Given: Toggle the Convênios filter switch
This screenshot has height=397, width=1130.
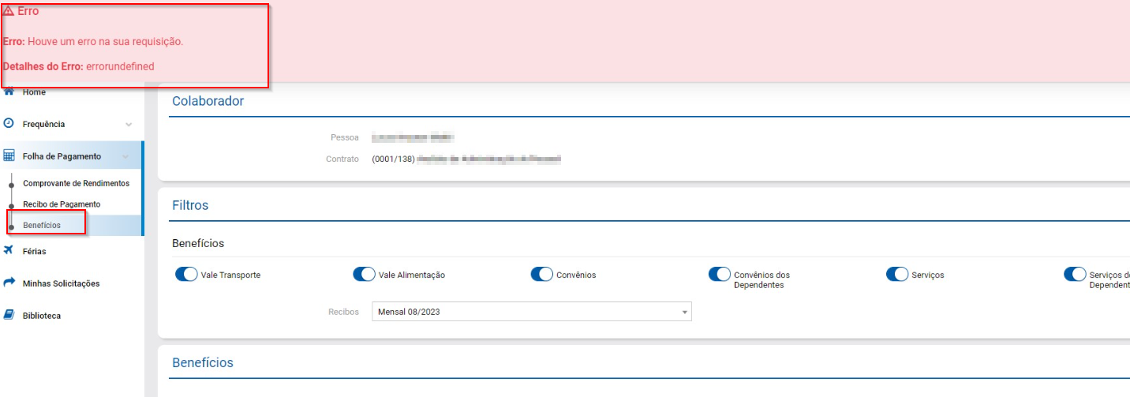Looking at the screenshot, I should pos(541,275).
